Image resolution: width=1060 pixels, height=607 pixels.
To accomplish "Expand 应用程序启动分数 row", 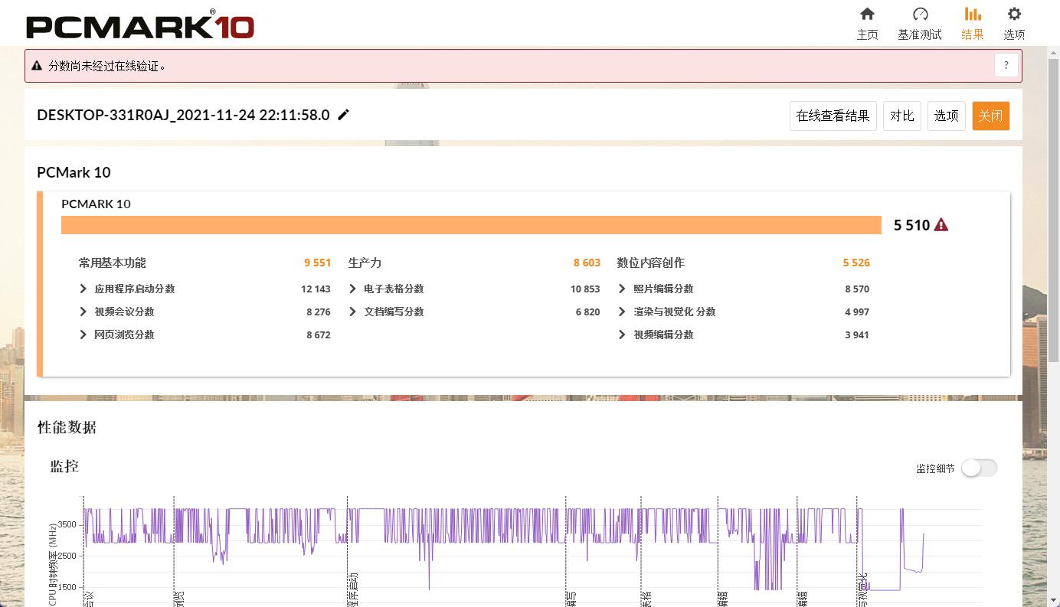I will point(83,289).
